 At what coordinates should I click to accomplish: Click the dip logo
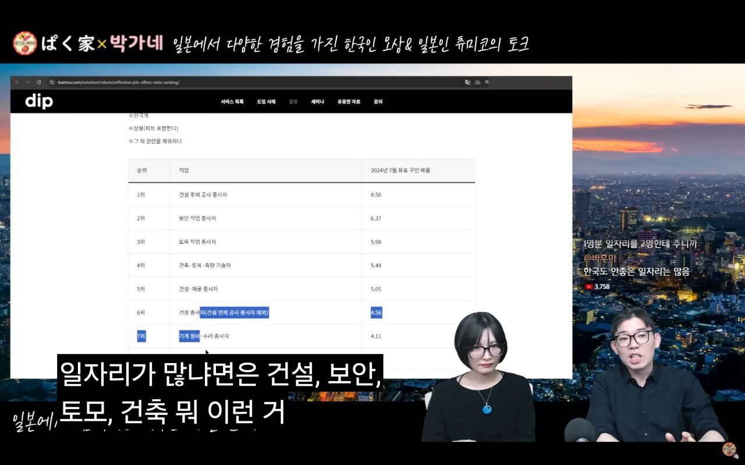(39, 101)
